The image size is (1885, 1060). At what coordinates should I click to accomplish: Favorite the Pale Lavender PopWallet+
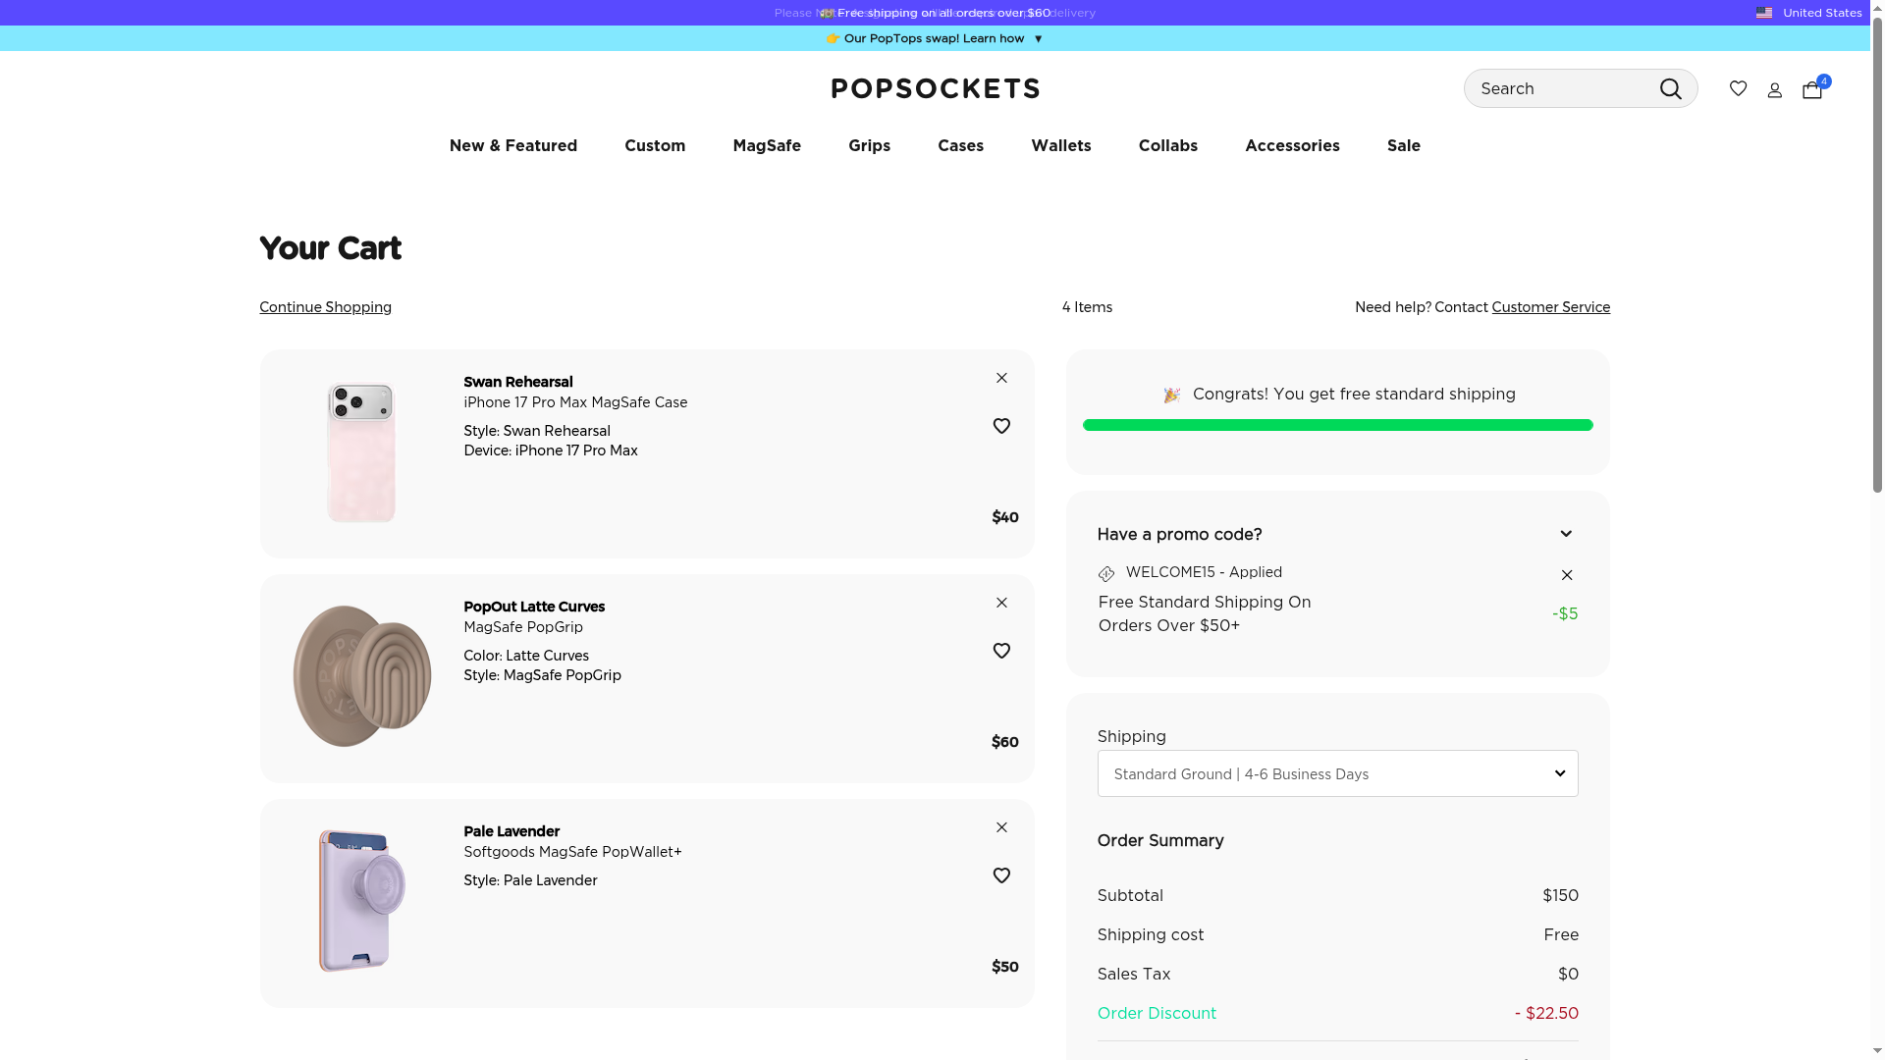point(1001,875)
